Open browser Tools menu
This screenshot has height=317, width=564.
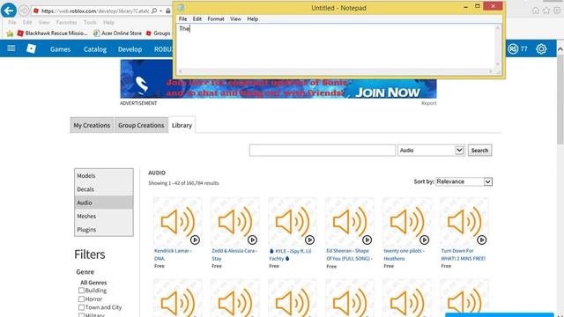pos(90,22)
